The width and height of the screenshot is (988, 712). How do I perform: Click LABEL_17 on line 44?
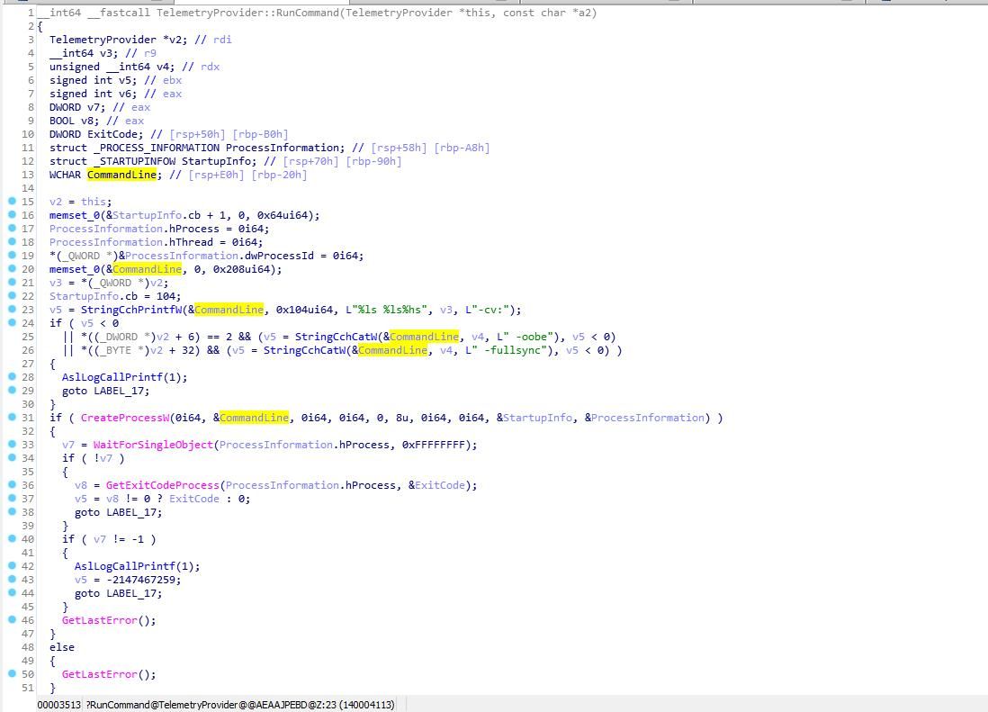(x=131, y=593)
